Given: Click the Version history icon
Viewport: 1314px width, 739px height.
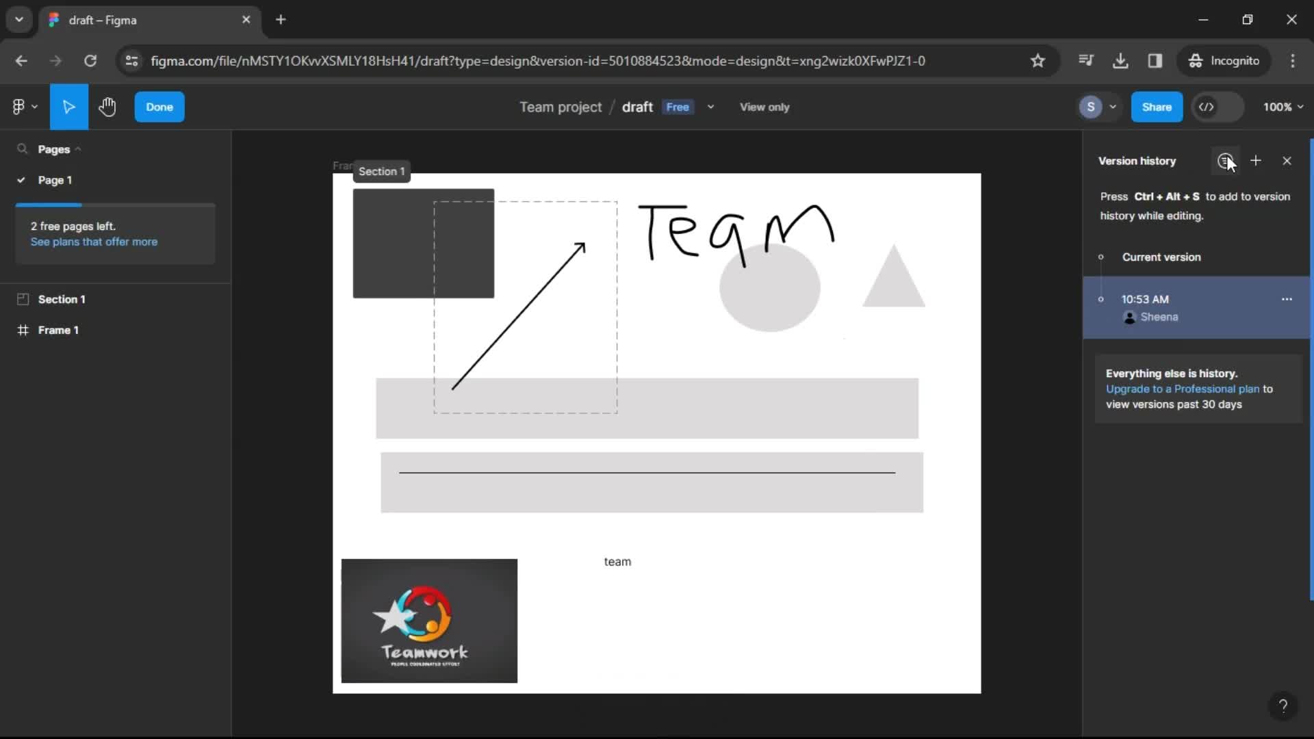Looking at the screenshot, I should click(1224, 161).
